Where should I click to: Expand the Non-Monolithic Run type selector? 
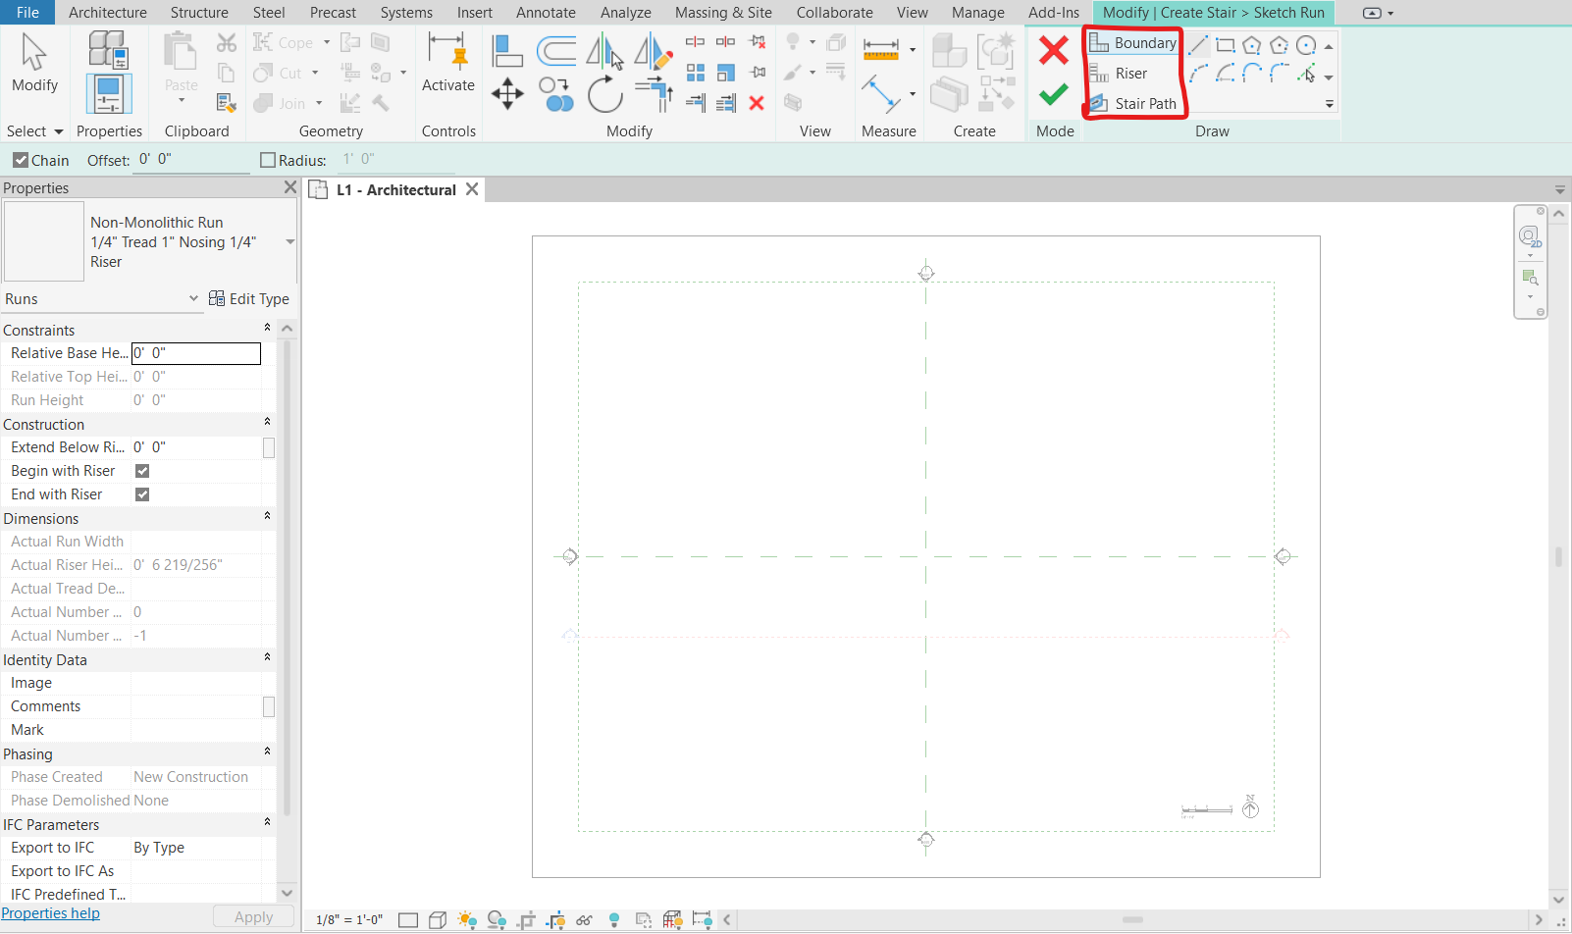(x=288, y=241)
